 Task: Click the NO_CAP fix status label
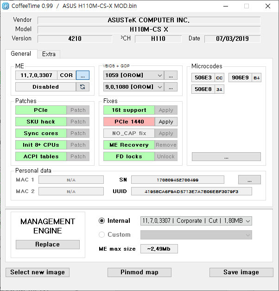[x=129, y=133]
